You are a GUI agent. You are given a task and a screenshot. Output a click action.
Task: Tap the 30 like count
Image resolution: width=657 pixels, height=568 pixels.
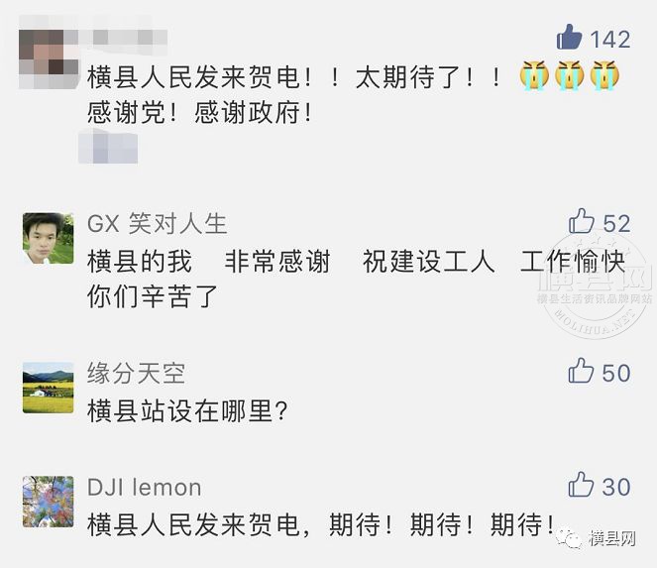click(616, 487)
